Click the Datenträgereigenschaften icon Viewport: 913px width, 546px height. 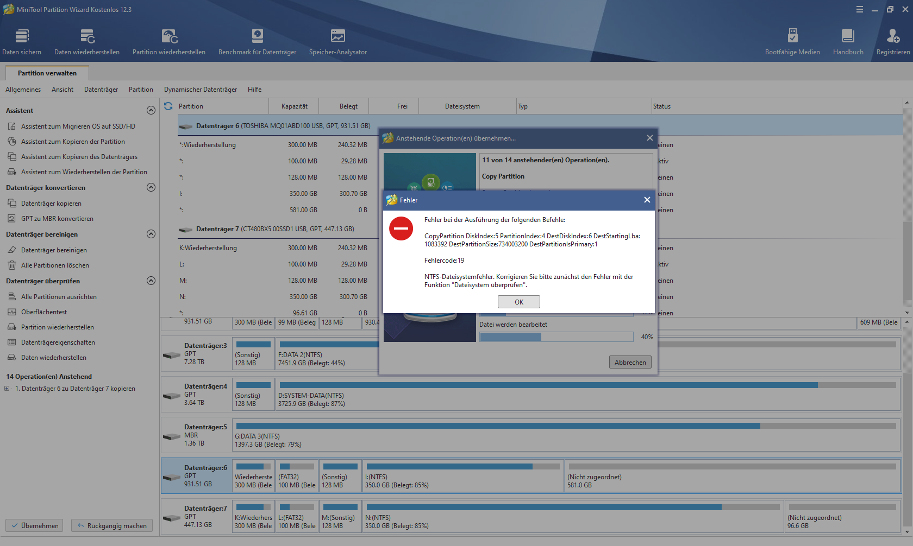(12, 342)
